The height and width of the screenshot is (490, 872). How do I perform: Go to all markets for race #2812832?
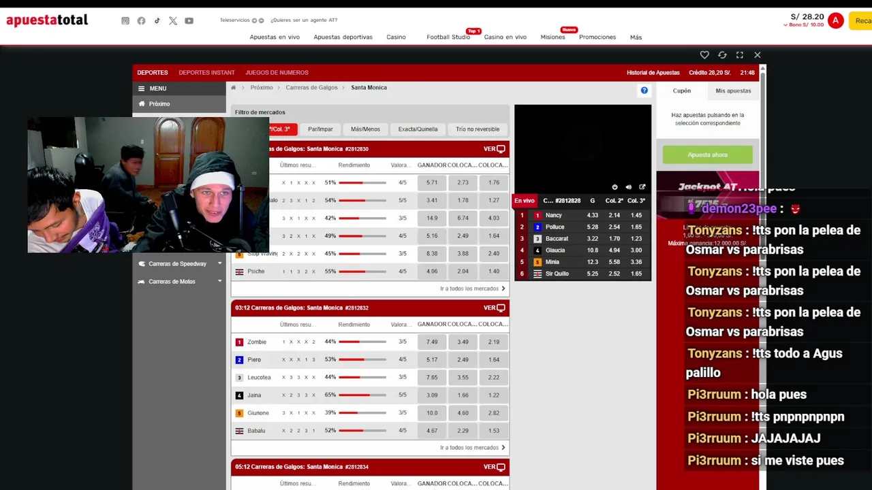[473, 448]
